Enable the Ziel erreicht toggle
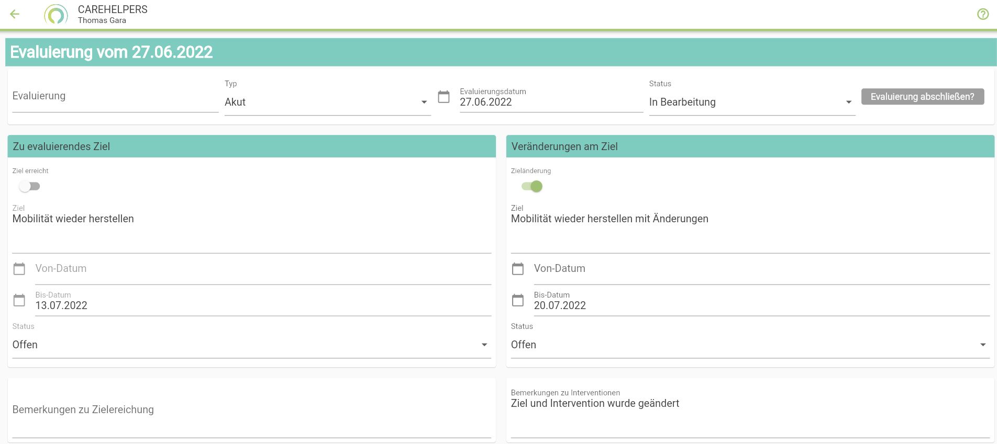This screenshot has height=444, width=997. tap(29, 186)
